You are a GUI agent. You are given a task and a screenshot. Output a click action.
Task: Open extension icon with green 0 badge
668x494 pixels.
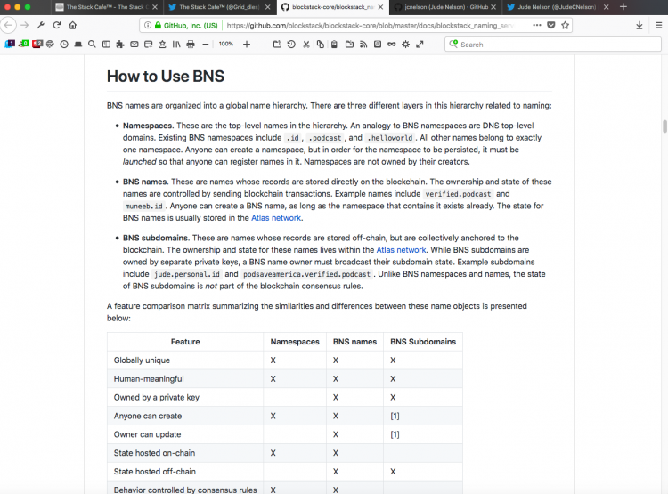24,44
